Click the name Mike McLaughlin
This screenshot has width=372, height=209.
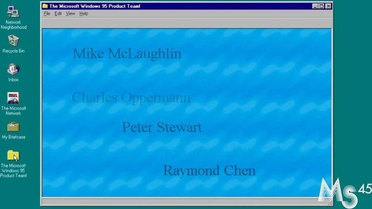[x=127, y=54]
